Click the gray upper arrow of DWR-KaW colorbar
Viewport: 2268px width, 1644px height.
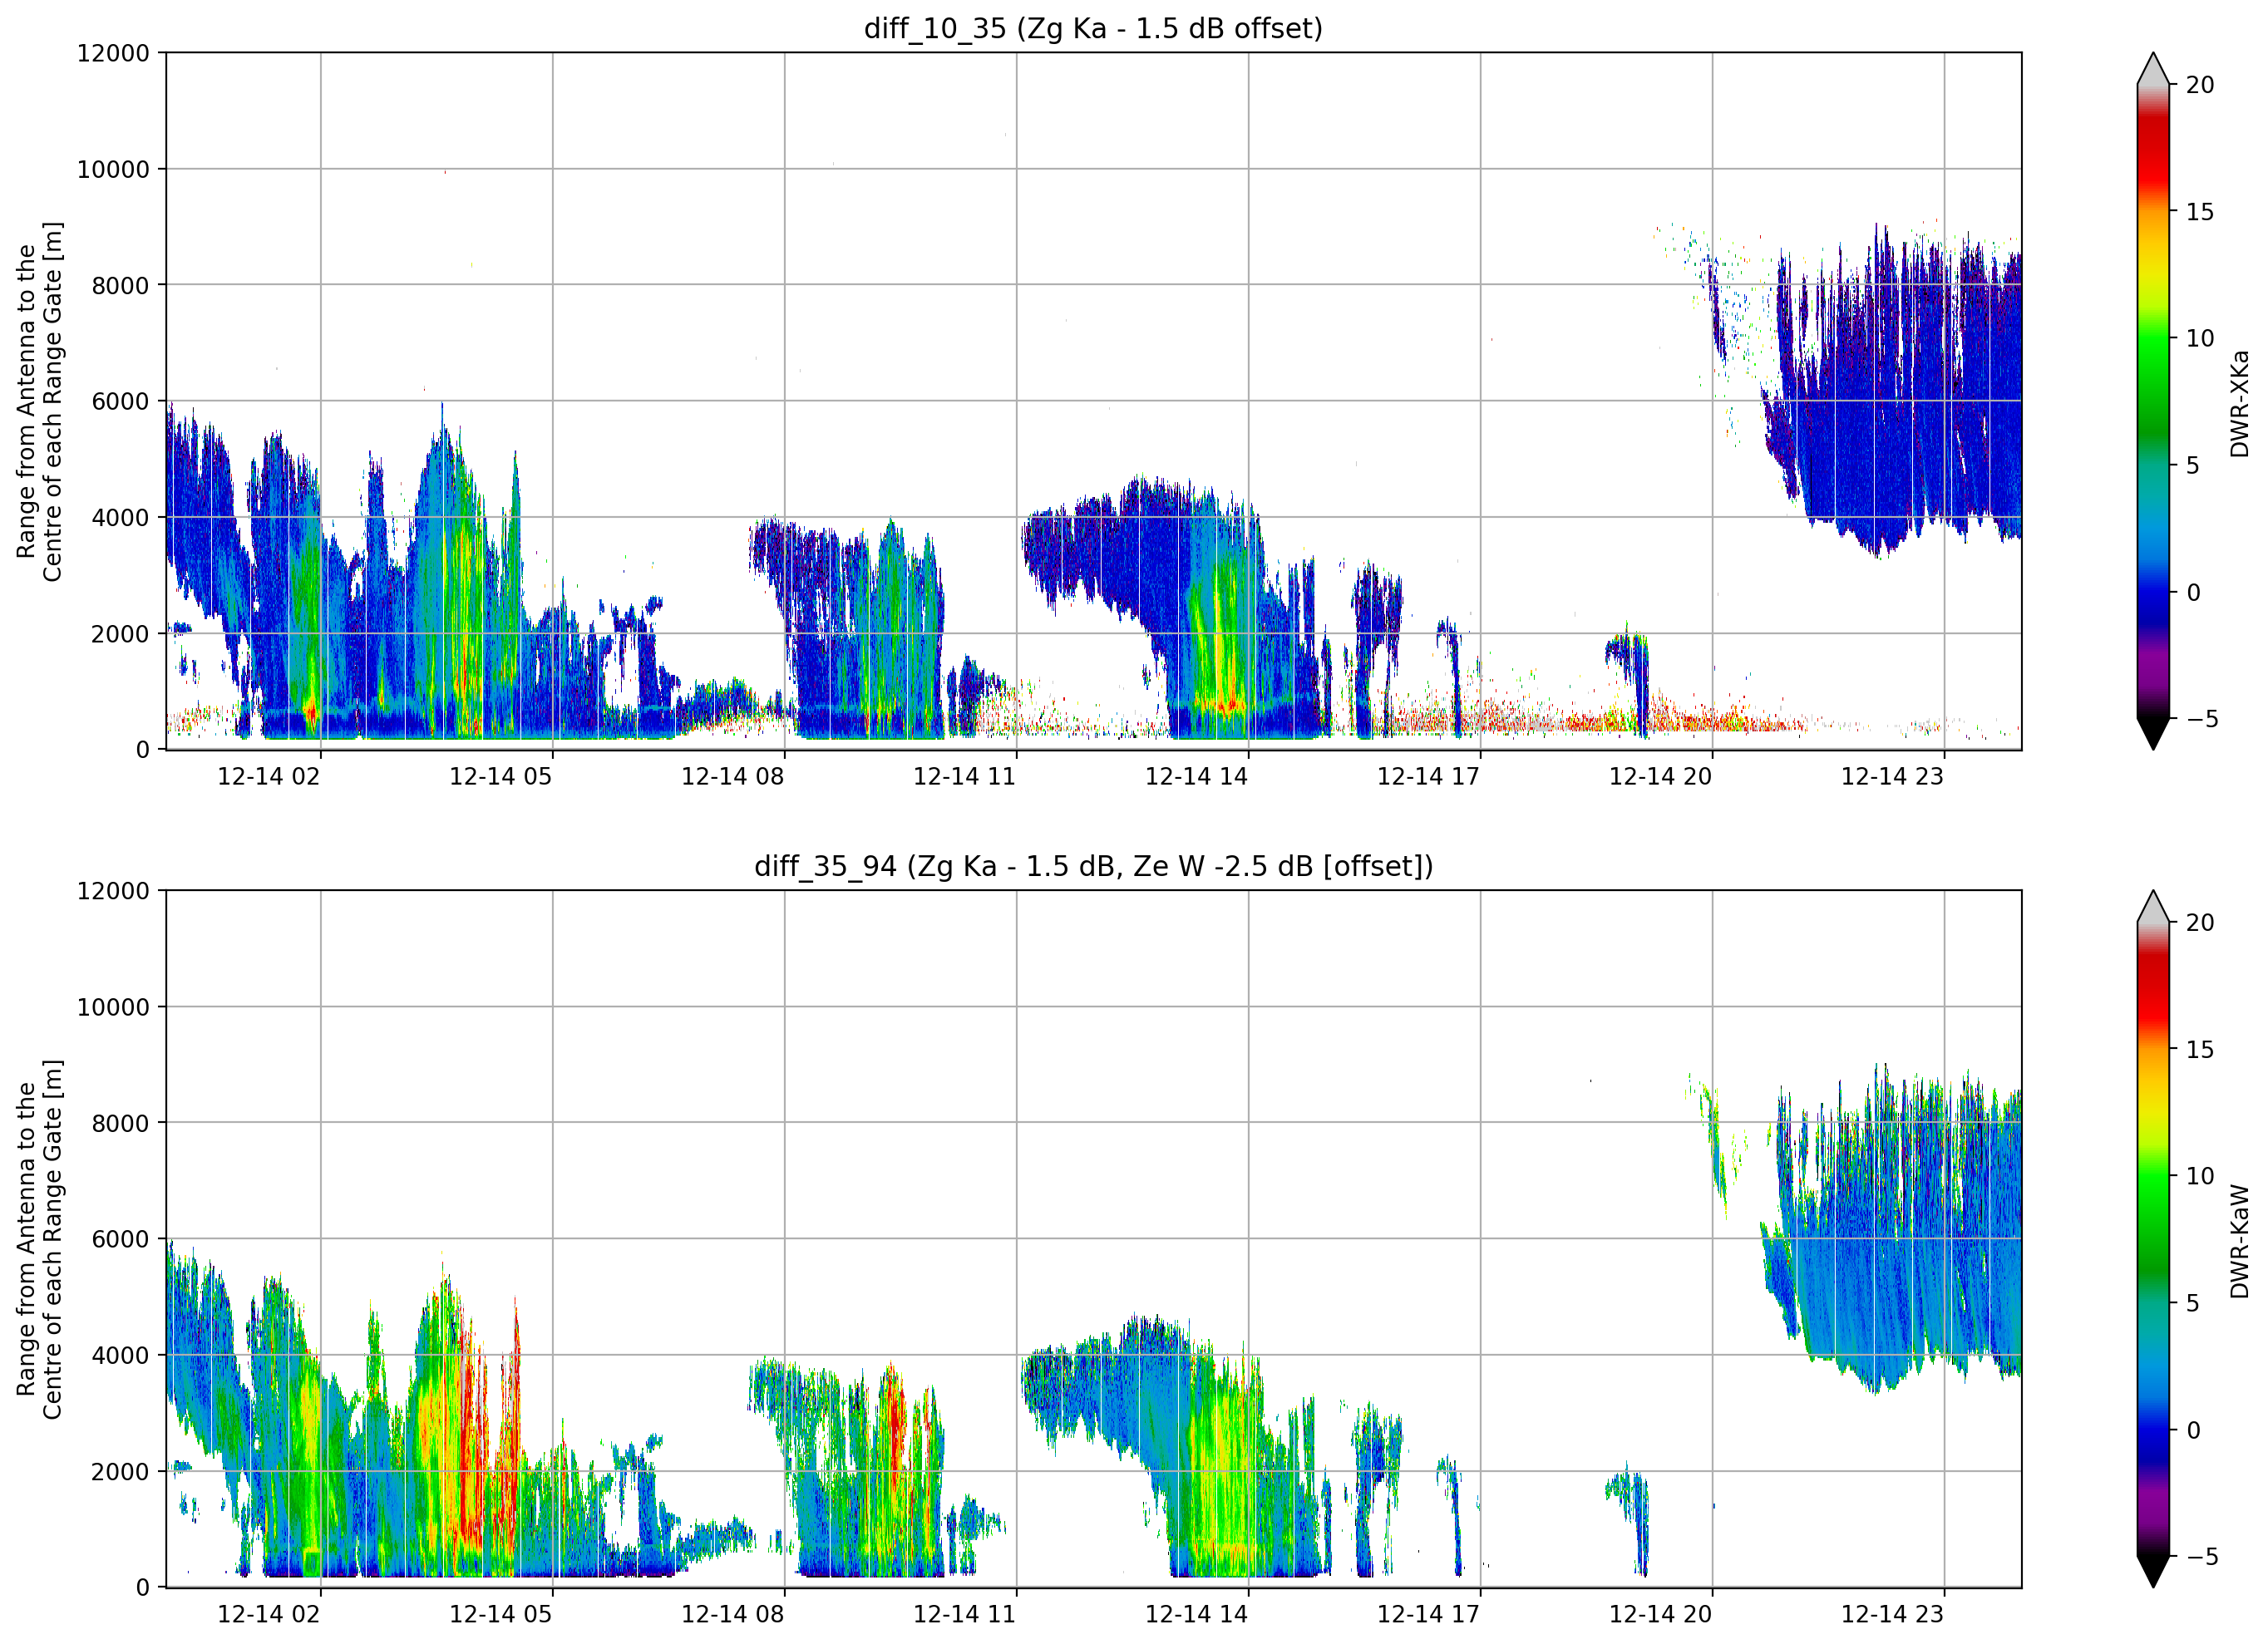(x=2153, y=906)
